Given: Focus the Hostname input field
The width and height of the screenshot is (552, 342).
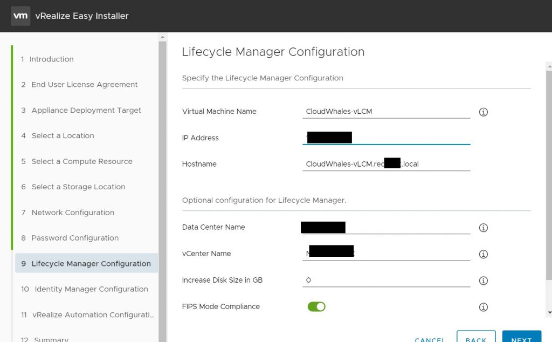Looking at the screenshot, I should pyautogui.click(x=386, y=164).
